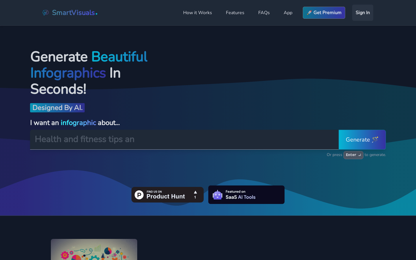Open the How it Works menu item
This screenshot has width=416, height=260.
pyautogui.click(x=198, y=13)
